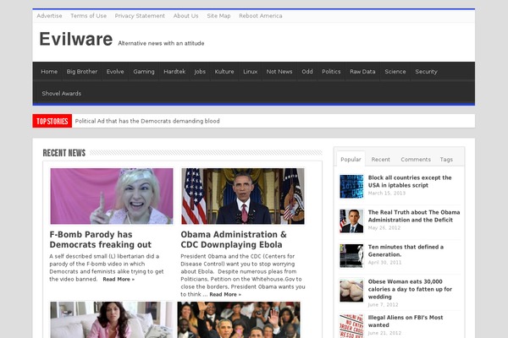Open the Kulture category
This screenshot has width=508, height=338.
[224, 72]
